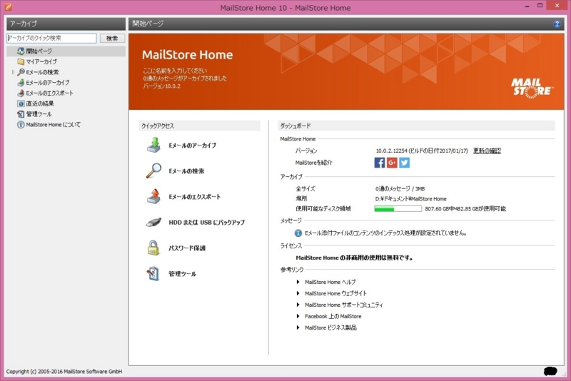Open マイアーカイブ in the sidebar
The image size is (571, 381).
pyautogui.click(x=41, y=62)
